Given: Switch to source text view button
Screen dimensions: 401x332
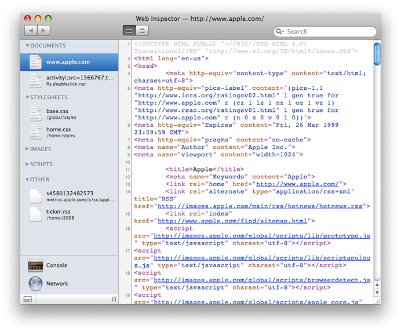Looking at the screenshot, I should 129,31.
